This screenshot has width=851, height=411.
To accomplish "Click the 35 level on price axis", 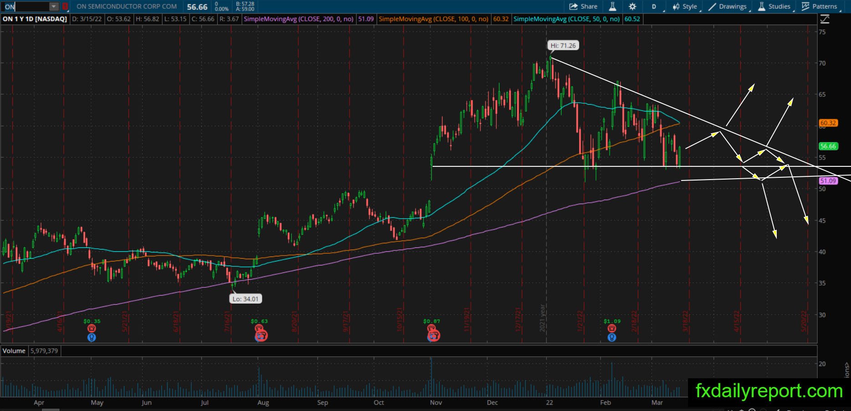I will [x=822, y=283].
